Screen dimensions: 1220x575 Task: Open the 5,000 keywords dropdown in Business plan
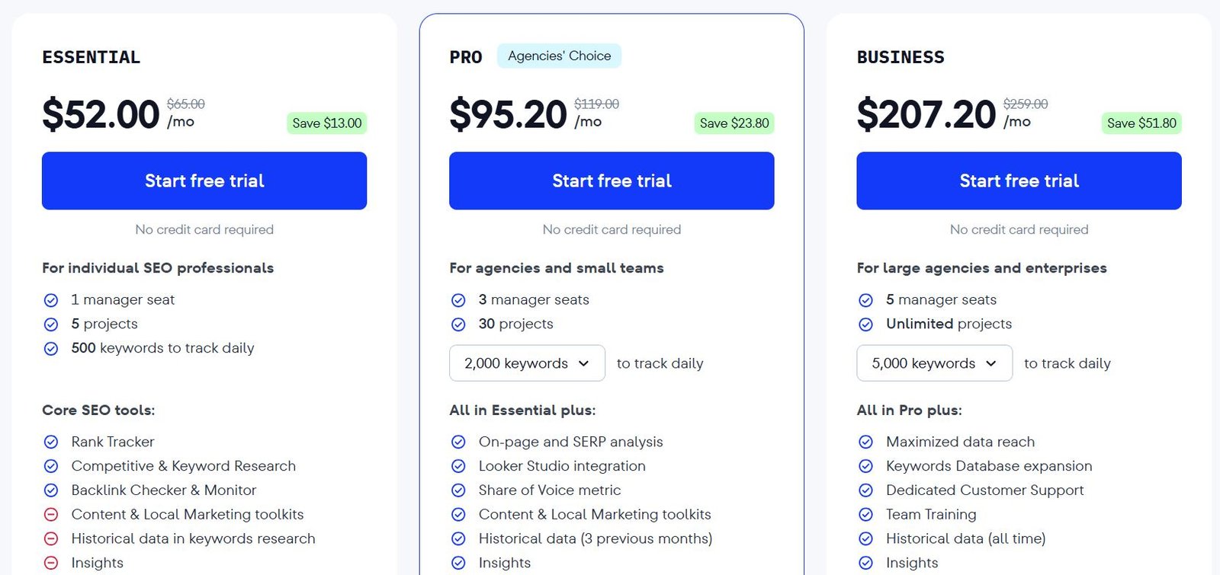[934, 363]
